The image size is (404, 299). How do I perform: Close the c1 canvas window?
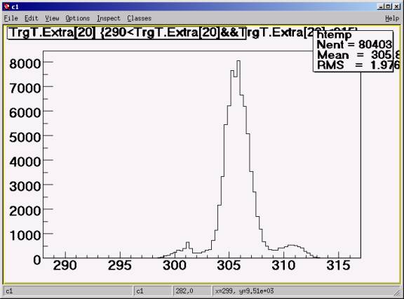coord(397,7)
